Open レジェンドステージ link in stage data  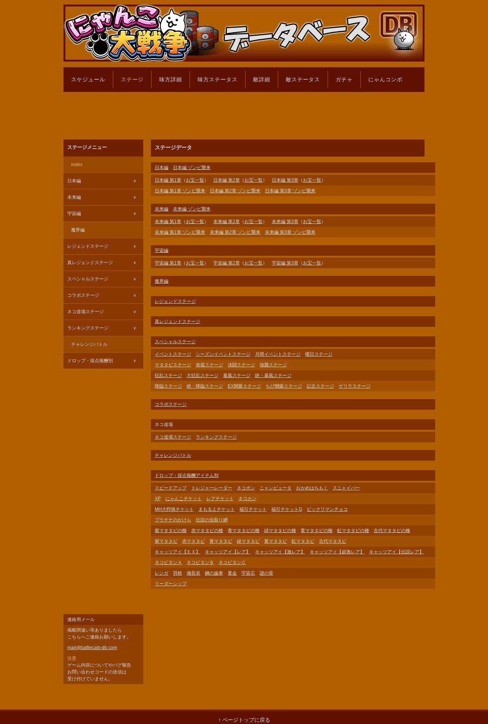coord(175,301)
